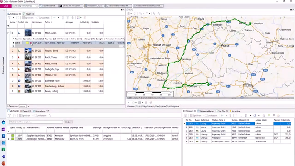Click the trash icon below the map
Screen dimensions: 295x166
[x=146, y=103]
